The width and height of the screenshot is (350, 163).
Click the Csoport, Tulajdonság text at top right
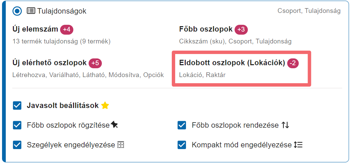(x=309, y=11)
